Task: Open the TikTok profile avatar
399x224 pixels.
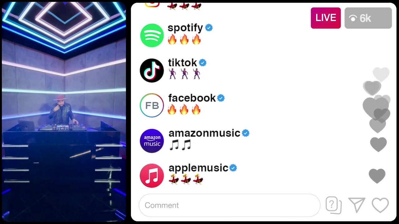Action: (x=152, y=70)
